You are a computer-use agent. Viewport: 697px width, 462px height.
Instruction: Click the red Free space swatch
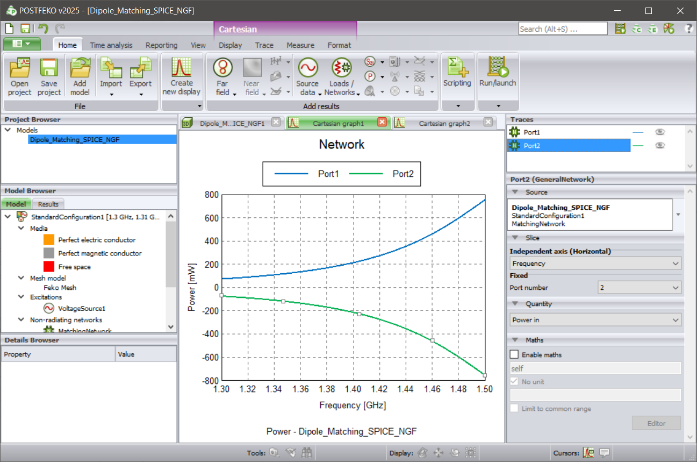49,266
